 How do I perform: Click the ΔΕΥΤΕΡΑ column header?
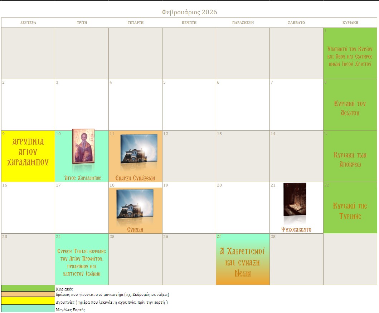click(28, 23)
